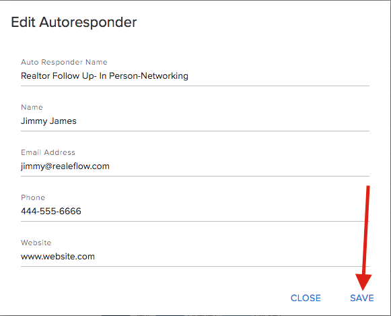Click the red arrow pointing to Save
The height and width of the screenshot is (316, 391).
[x=365, y=237]
